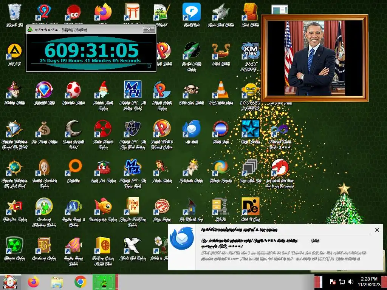
Task: Open the Zuma Deluxe shortcut
Action: (x=250, y=12)
